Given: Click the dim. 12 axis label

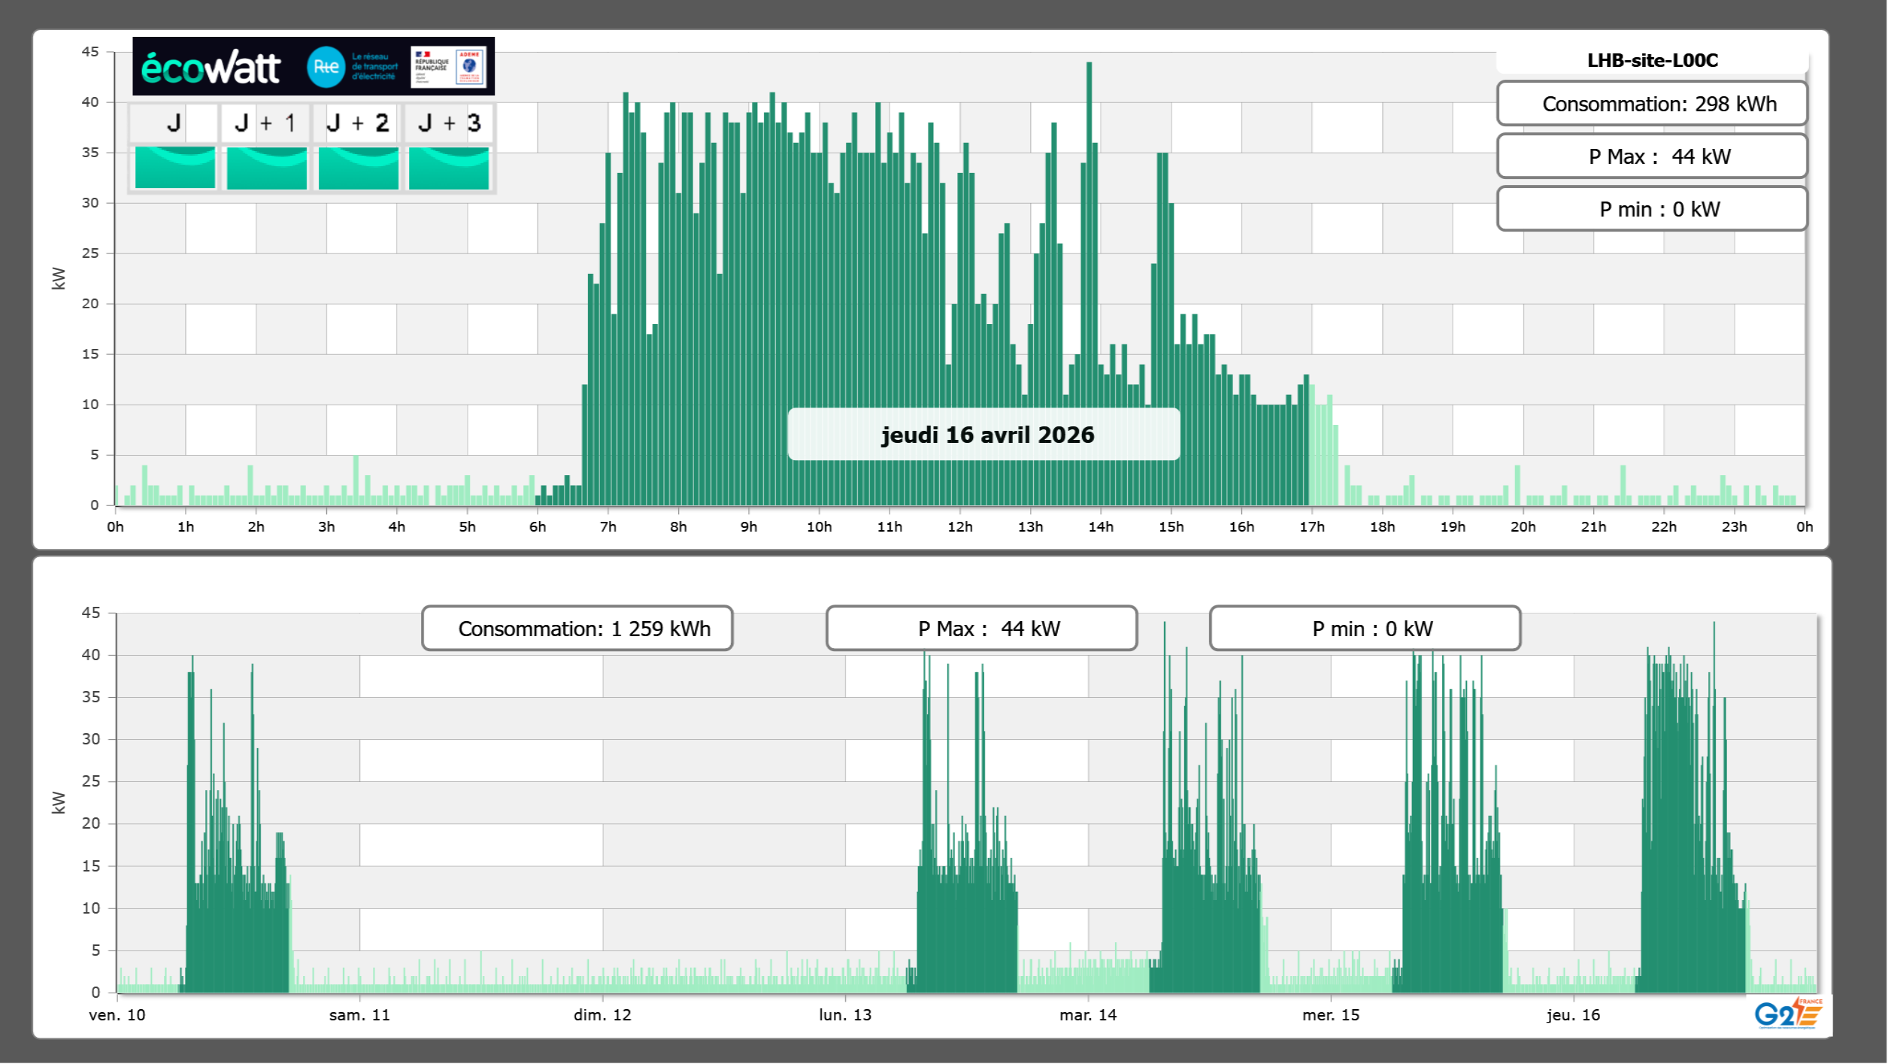Looking at the screenshot, I should (x=602, y=1015).
